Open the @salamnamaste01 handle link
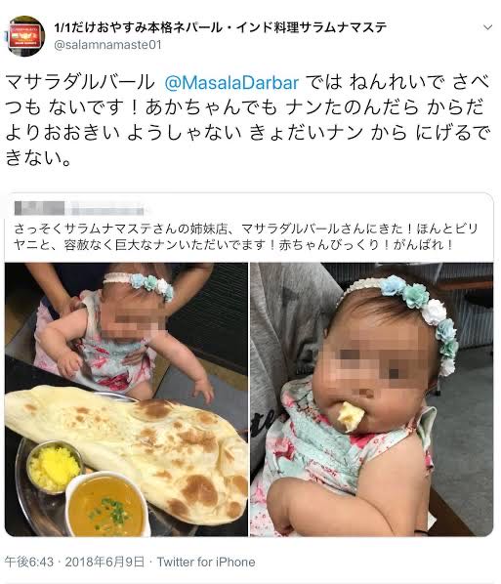Screen dimensions: 501x584 (107, 45)
